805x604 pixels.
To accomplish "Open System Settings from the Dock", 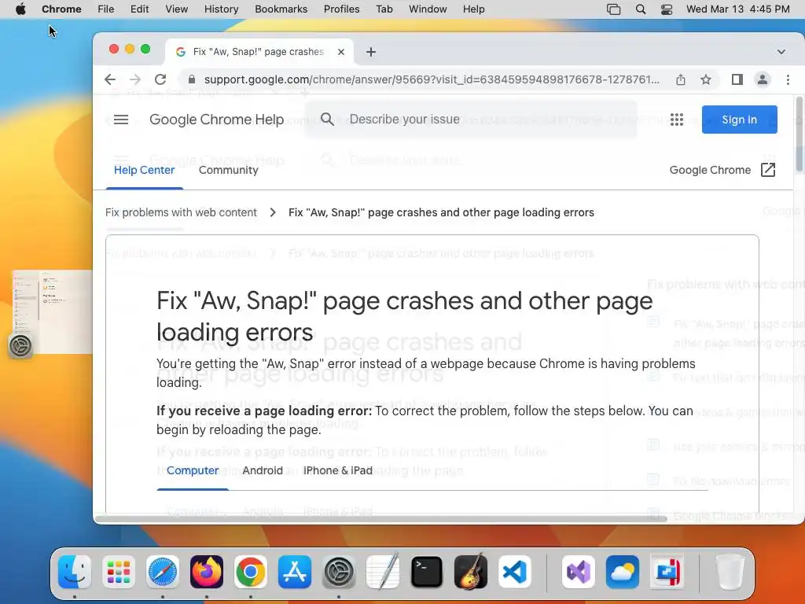I will click(339, 572).
